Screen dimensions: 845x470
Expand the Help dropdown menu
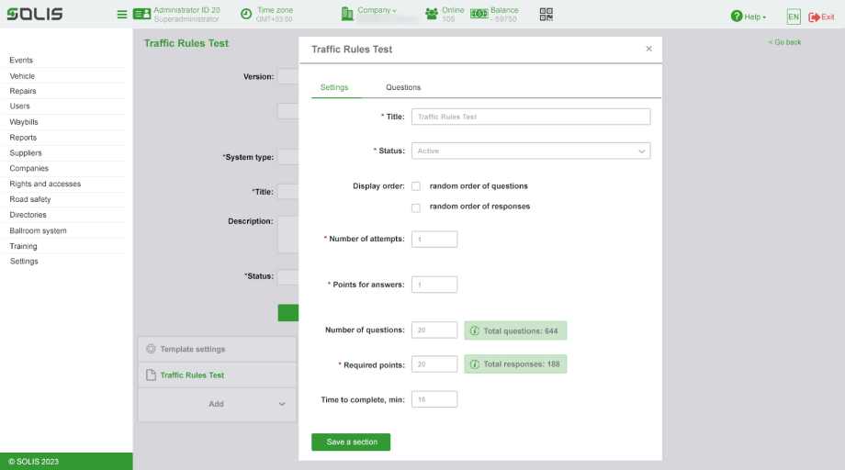tap(749, 17)
